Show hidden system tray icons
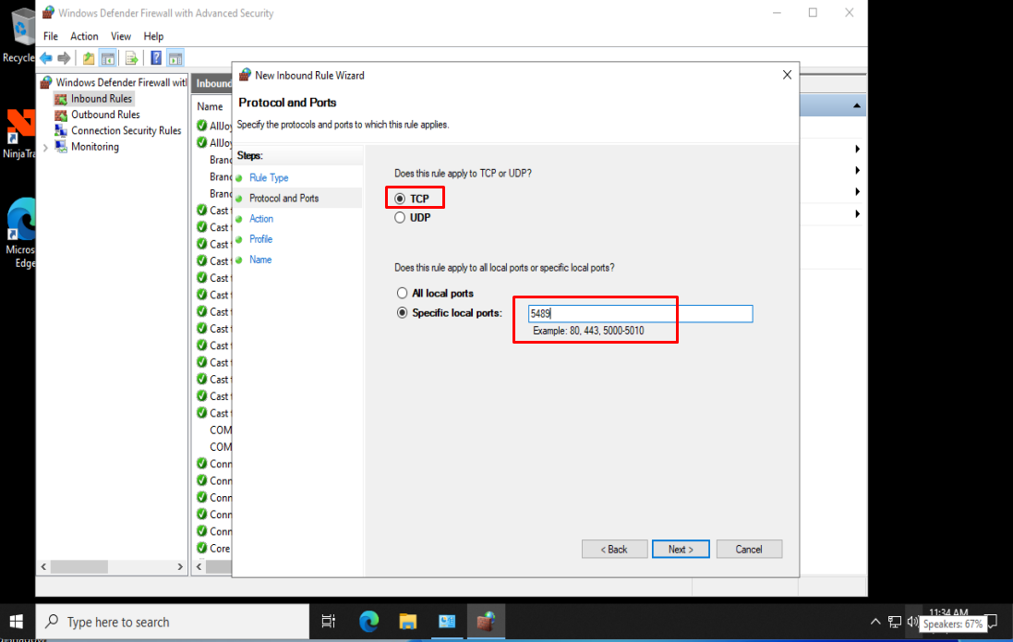1013x642 pixels. [x=875, y=622]
